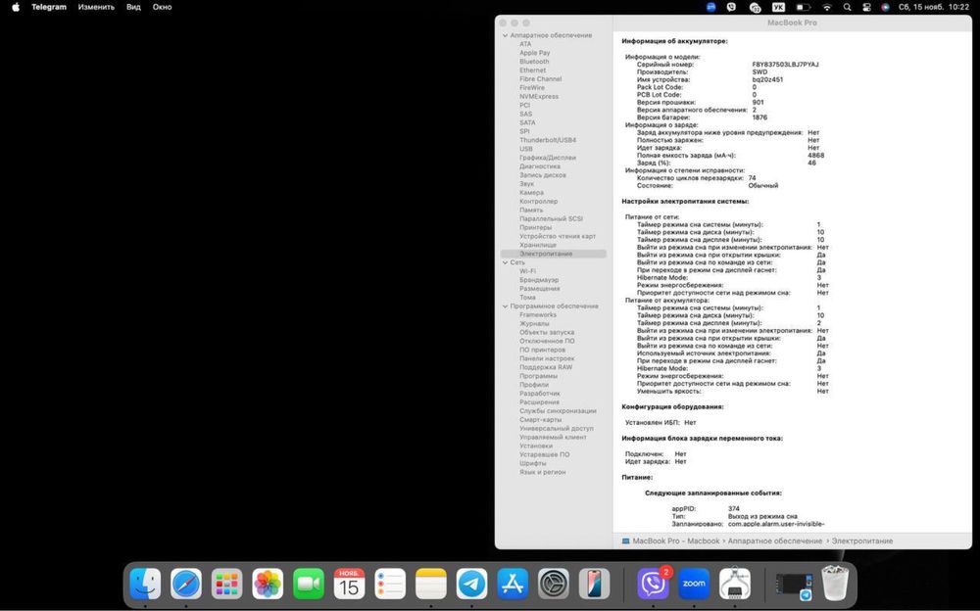The image size is (980, 611).
Task: Open Launchpad in the Dock
Action: 227,585
